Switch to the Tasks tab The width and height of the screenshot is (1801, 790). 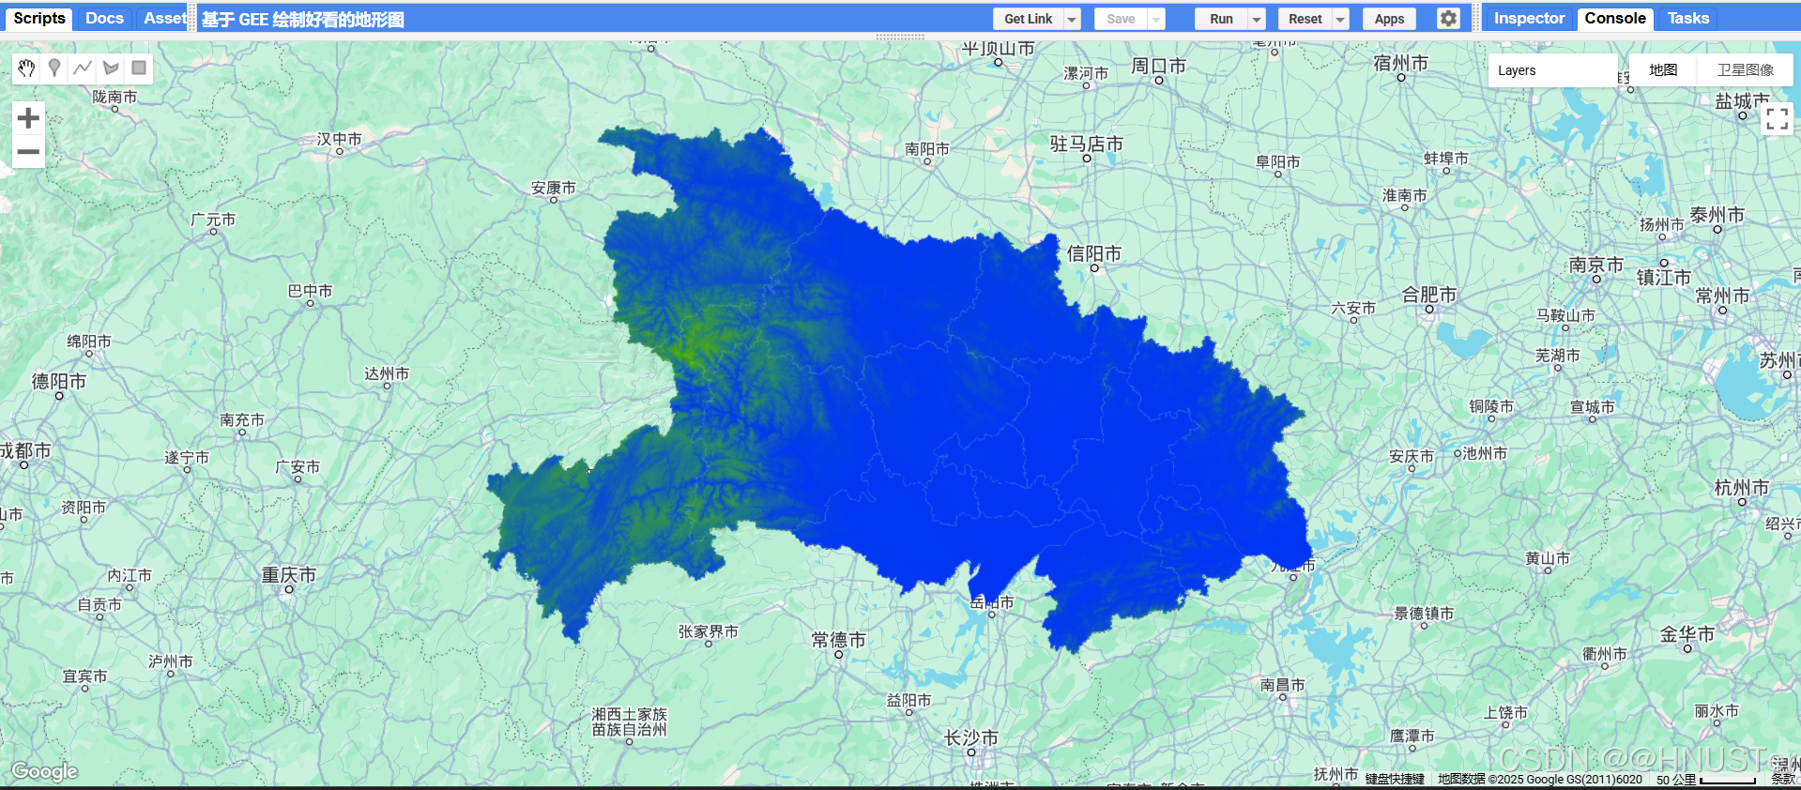tap(1687, 18)
